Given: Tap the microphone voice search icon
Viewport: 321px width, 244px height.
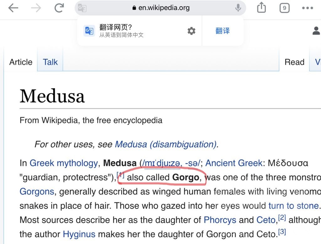Looking at the screenshot, I should pyautogui.click(x=238, y=8).
